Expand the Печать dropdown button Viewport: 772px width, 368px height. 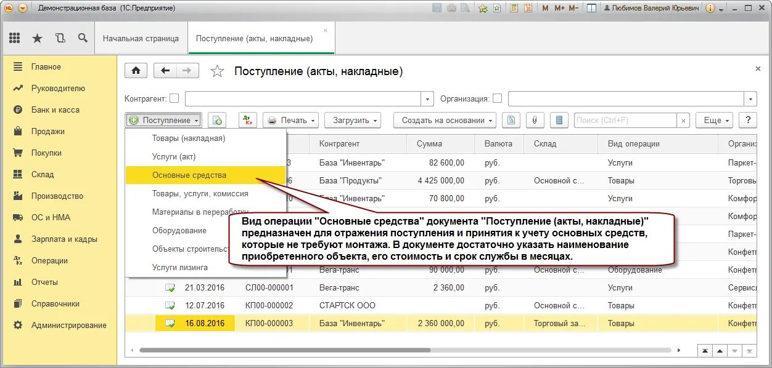click(290, 121)
